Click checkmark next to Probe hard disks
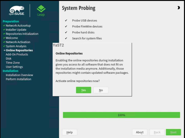This screenshot has width=185, height=138. [66, 32]
